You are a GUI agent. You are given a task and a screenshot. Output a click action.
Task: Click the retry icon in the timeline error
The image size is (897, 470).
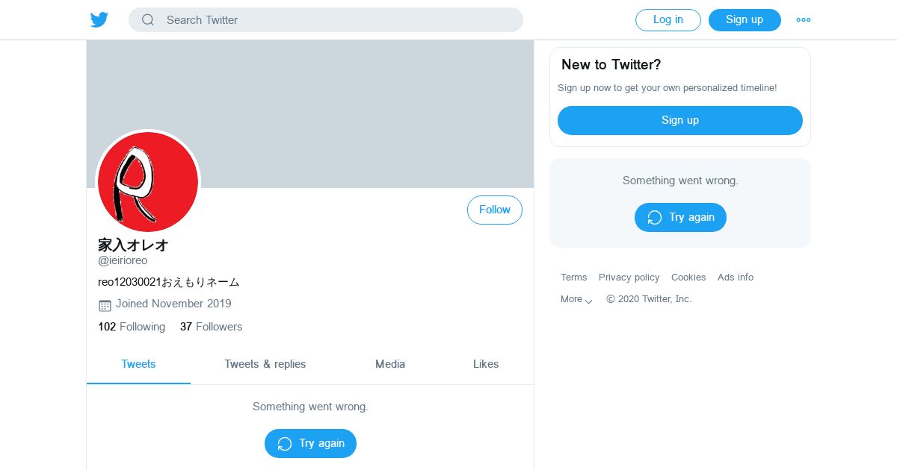(285, 444)
